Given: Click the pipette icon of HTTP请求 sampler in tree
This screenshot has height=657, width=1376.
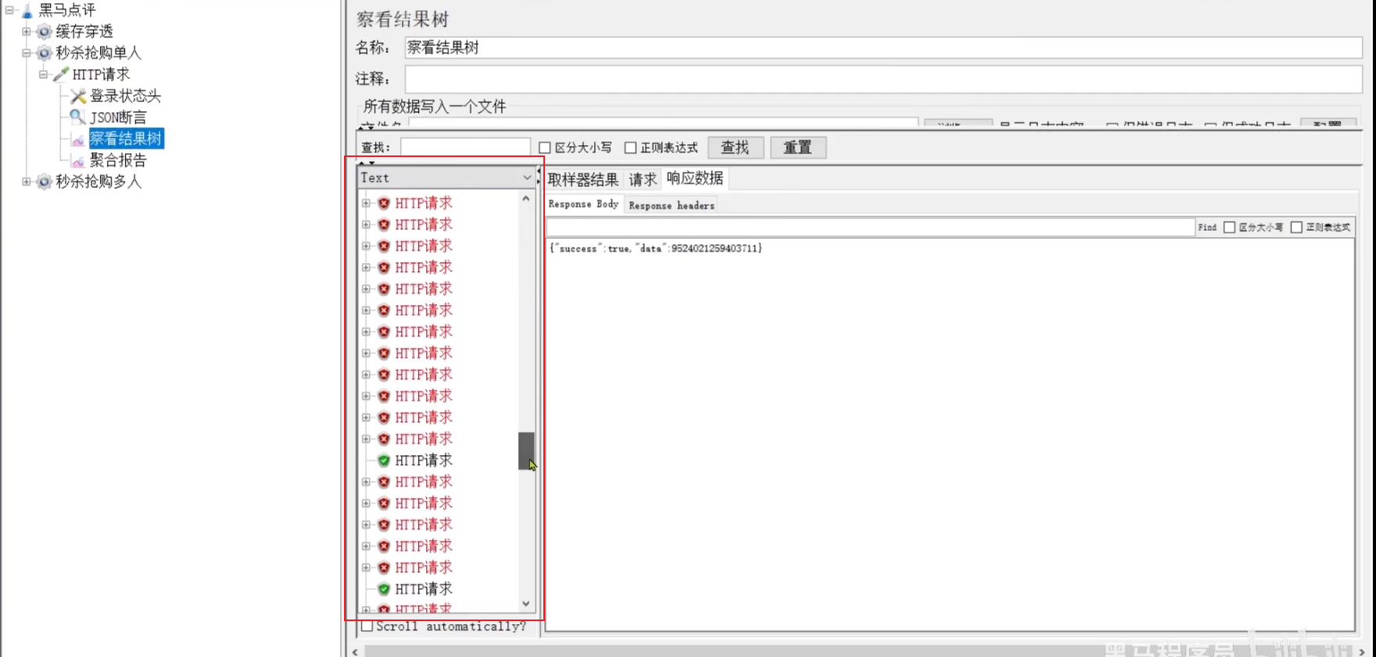Looking at the screenshot, I should coord(61,75).
